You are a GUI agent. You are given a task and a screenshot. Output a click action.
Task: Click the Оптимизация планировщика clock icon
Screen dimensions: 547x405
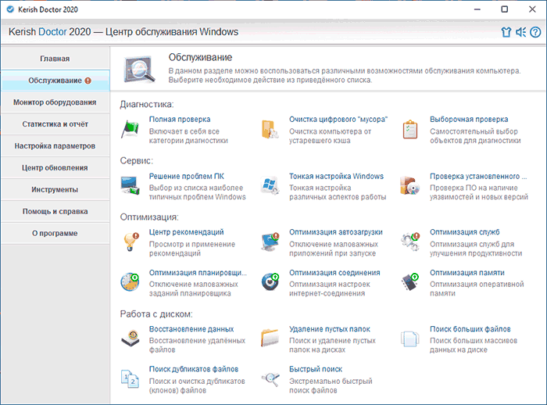130,282
